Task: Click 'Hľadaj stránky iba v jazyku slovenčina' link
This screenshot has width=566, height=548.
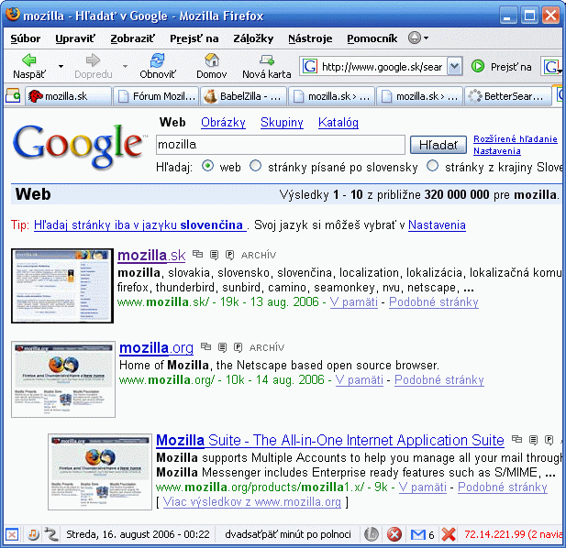Action: pos(139,225)
